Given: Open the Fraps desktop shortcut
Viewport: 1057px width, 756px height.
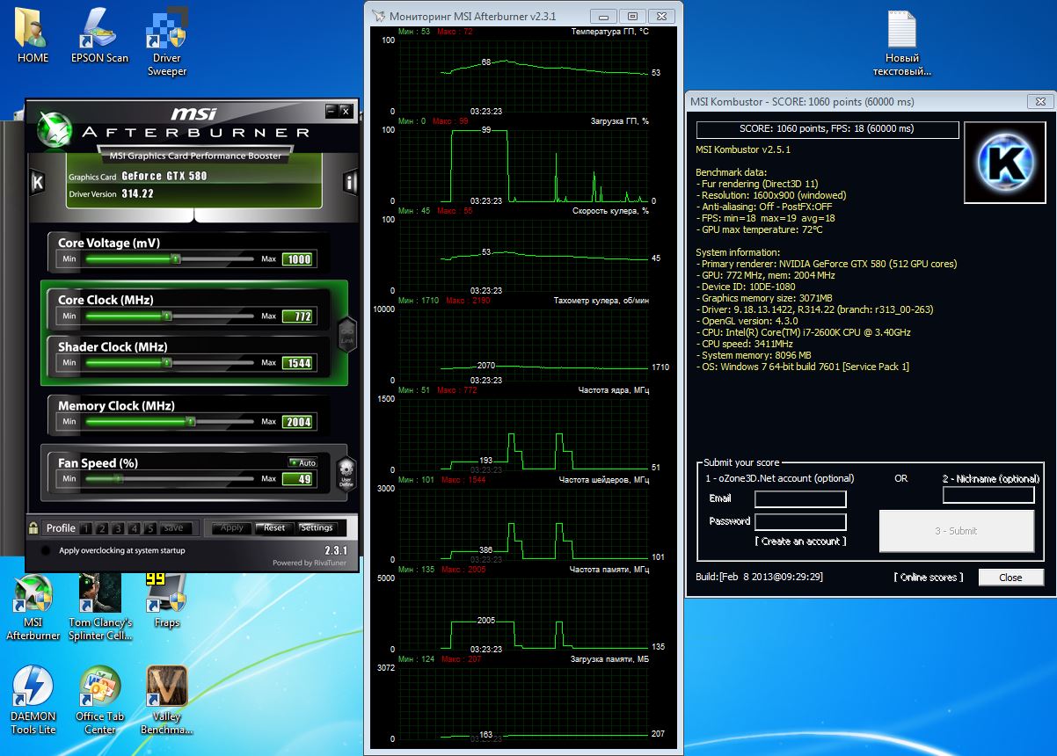Looking at the screenshot, I should [167, 600].
